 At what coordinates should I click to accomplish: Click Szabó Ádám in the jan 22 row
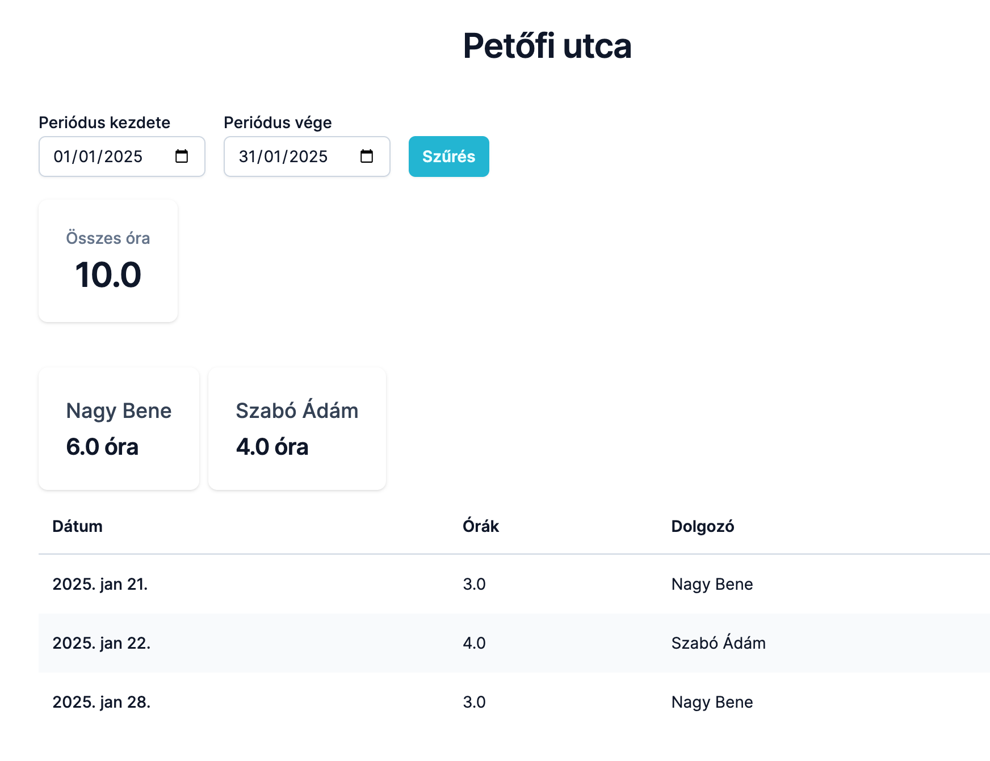point(718,643)
